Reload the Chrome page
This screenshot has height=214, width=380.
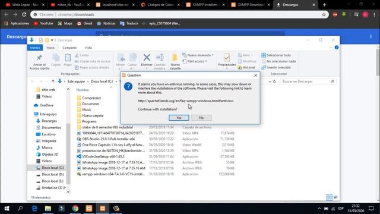(x=24, y=14)
